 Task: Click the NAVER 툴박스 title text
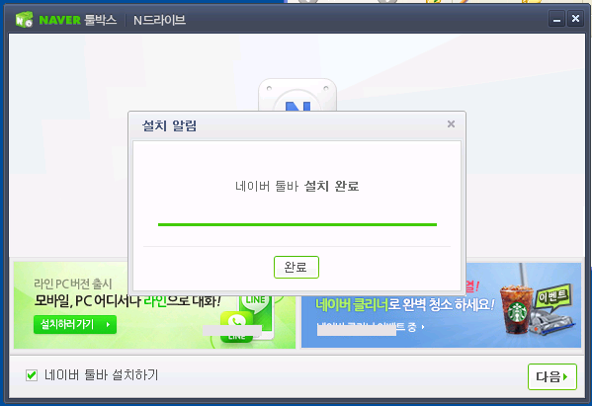(x=78, y=20)
